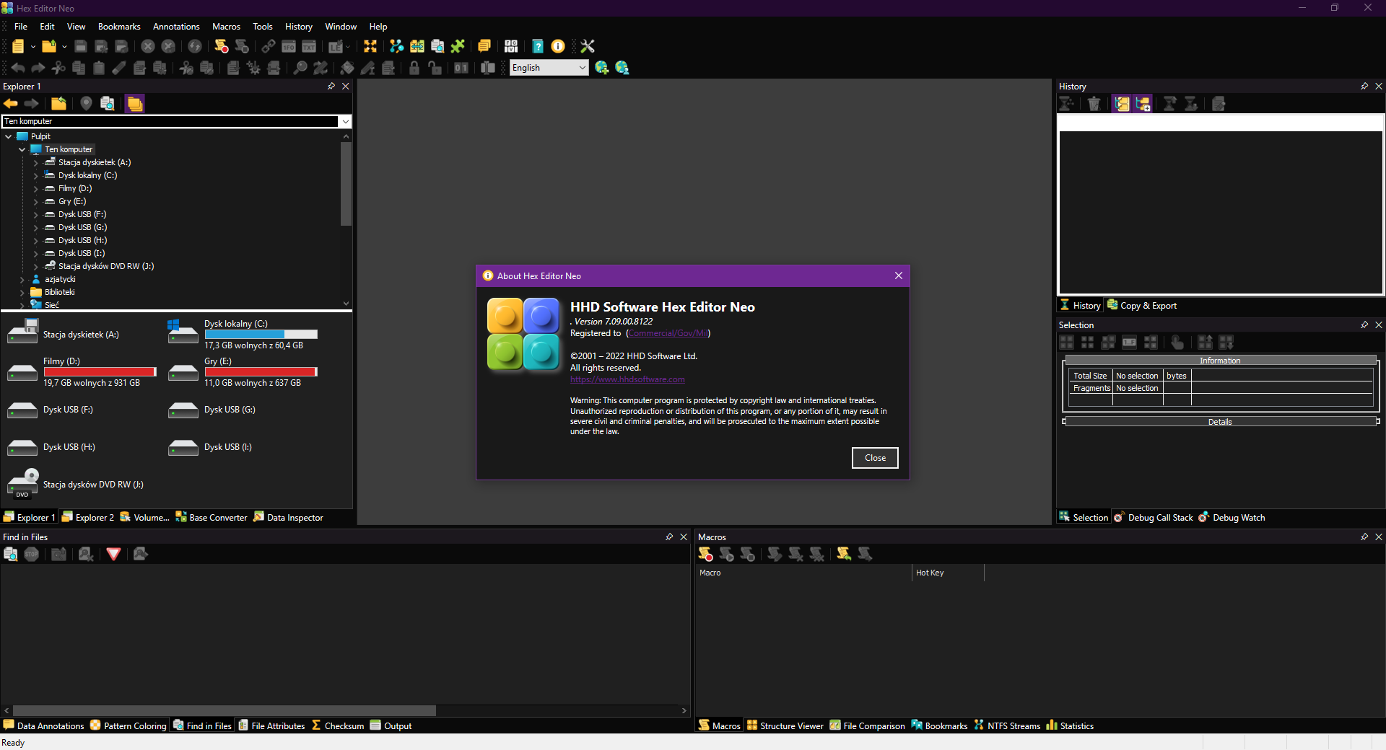Viewport: 1386px width, 750px height.
Task: Collapse the Pulpit tree node
Action: coord(9,136)
